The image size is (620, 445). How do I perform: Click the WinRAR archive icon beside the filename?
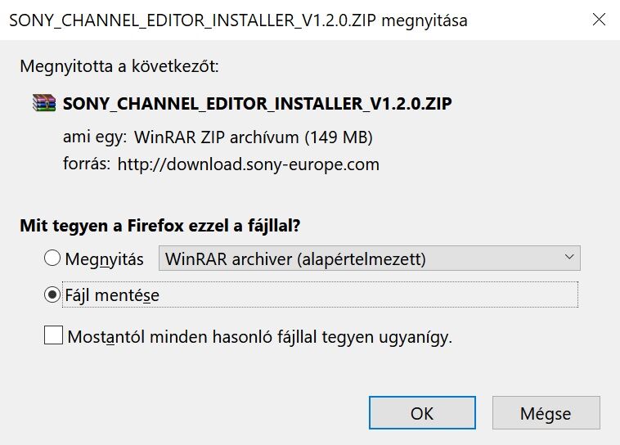pyautogui.click(x=43, y=104)
